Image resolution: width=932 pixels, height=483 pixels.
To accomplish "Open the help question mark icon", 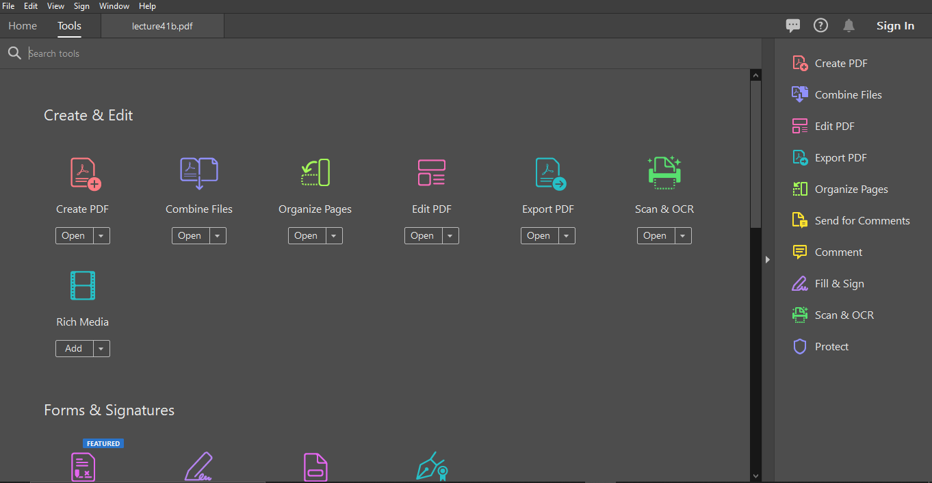I will pos(820,25).
